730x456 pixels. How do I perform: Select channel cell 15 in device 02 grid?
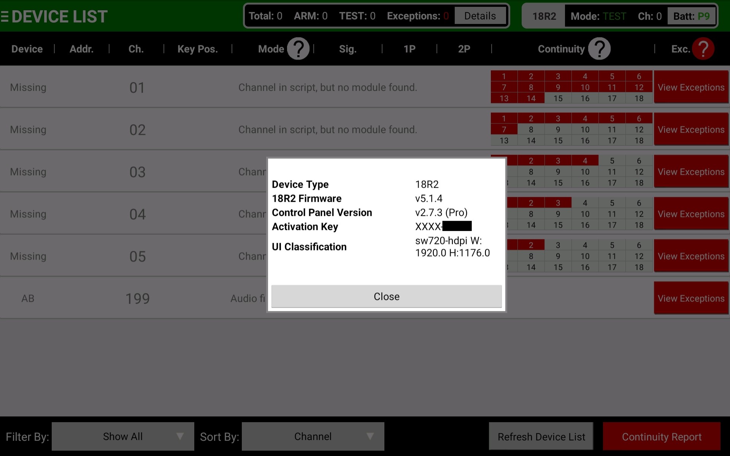pos(558,140)
